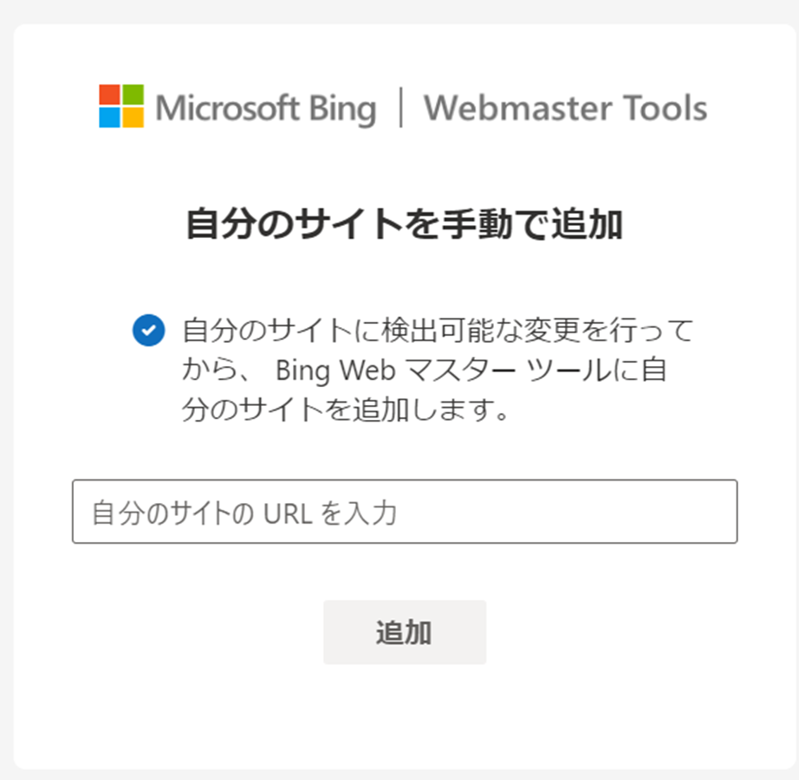Viewport: 799px width, 780px height.
Task: Click the description line starting 自分のサイトに検出可能
Action: pyautogui.click(x=438, y=331)
